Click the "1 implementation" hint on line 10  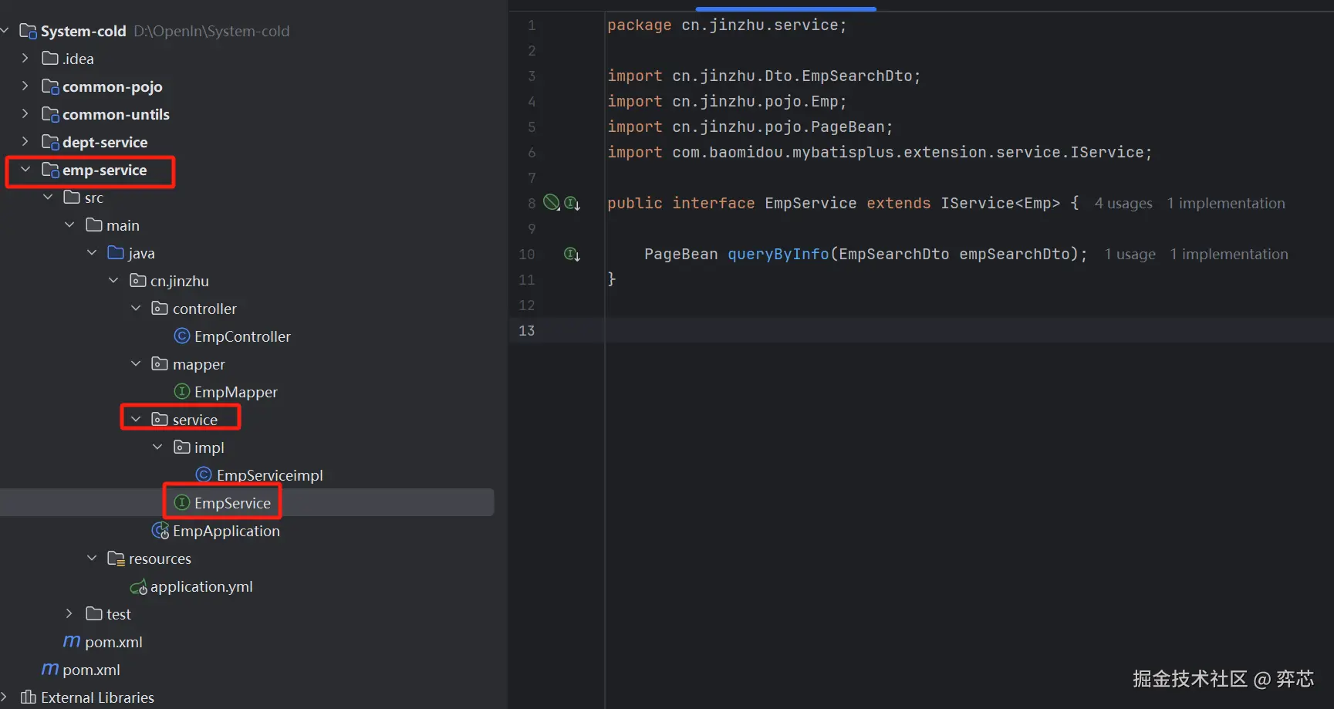click(x=1228, y=255)
